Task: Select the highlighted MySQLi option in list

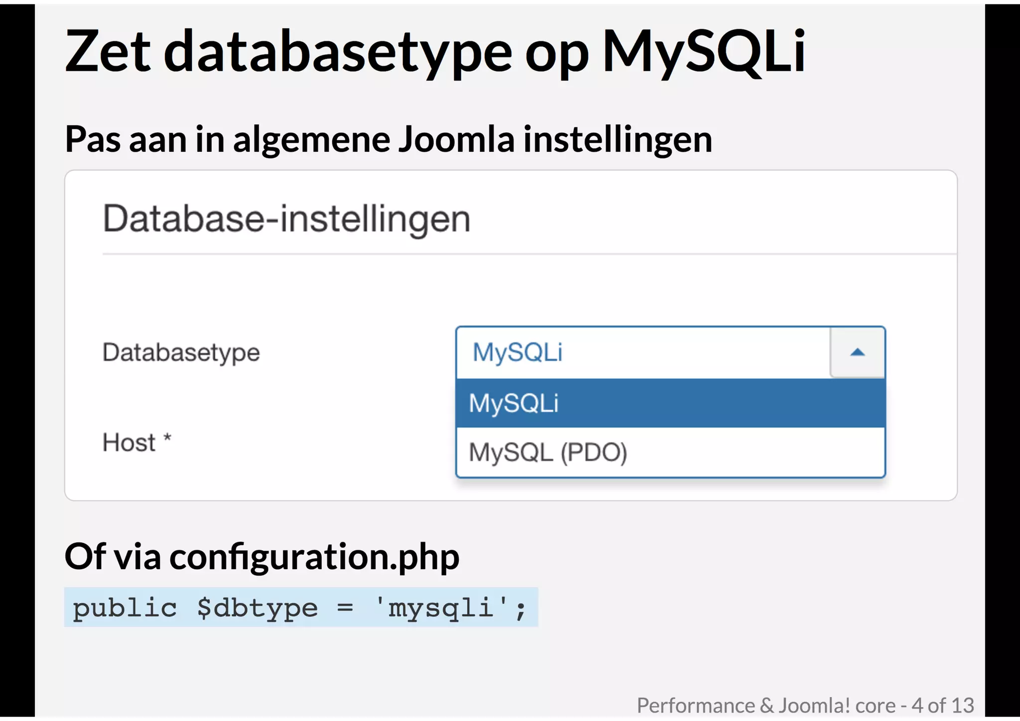Action: [x=670, y=403]
